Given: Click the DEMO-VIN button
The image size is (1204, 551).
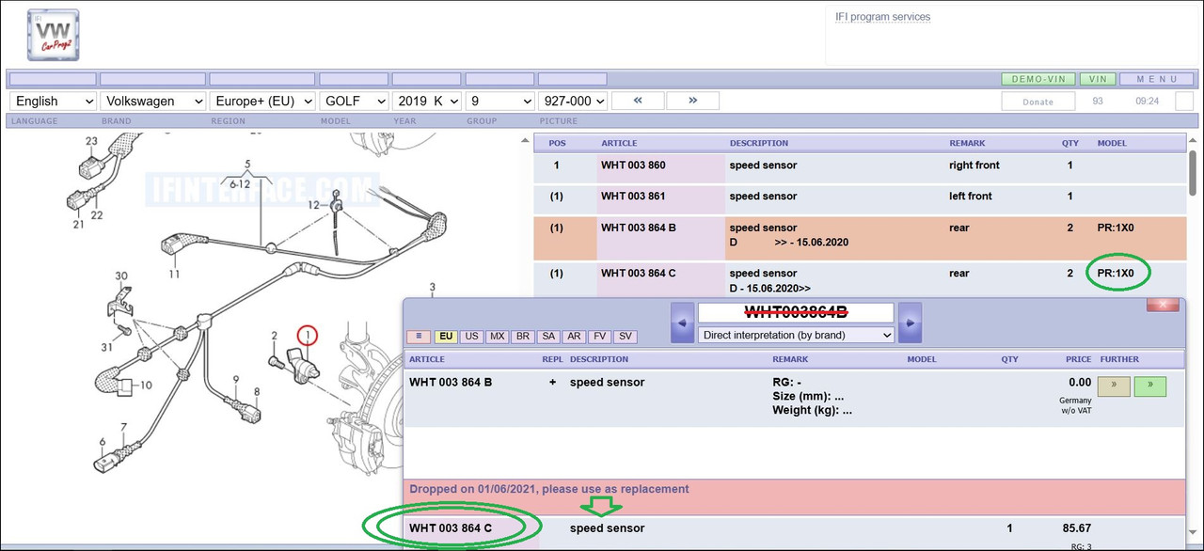Looking at the screenshot, I should tap(1038, 79).
